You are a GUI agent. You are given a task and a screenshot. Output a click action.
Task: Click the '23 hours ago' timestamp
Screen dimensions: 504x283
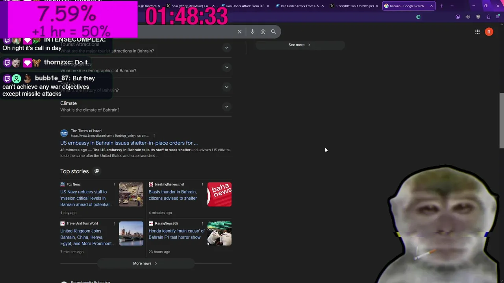(159, 252)
